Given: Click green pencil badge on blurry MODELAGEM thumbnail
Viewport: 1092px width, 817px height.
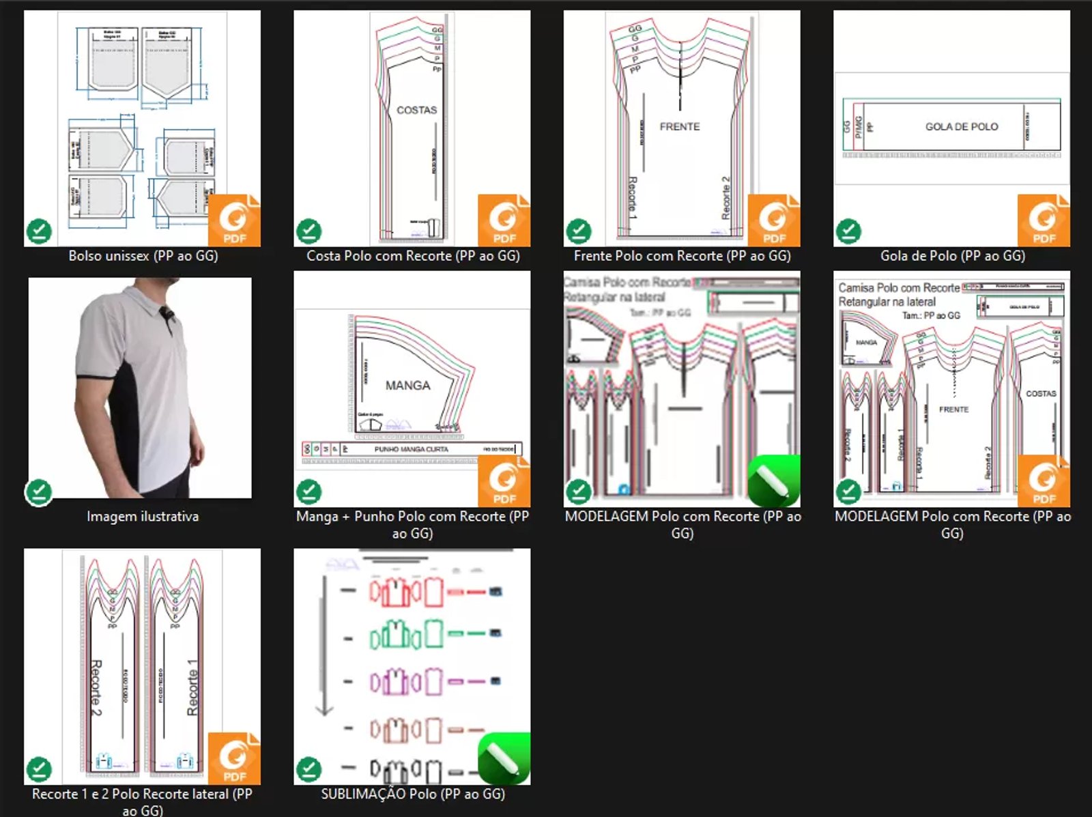Looking at the screenshot, I should [773, 481].
